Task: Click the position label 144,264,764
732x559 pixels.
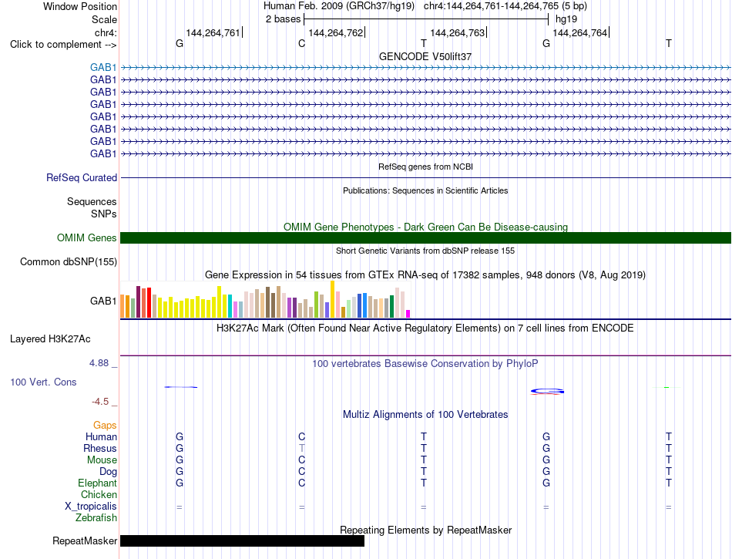Action: point(579,32)
